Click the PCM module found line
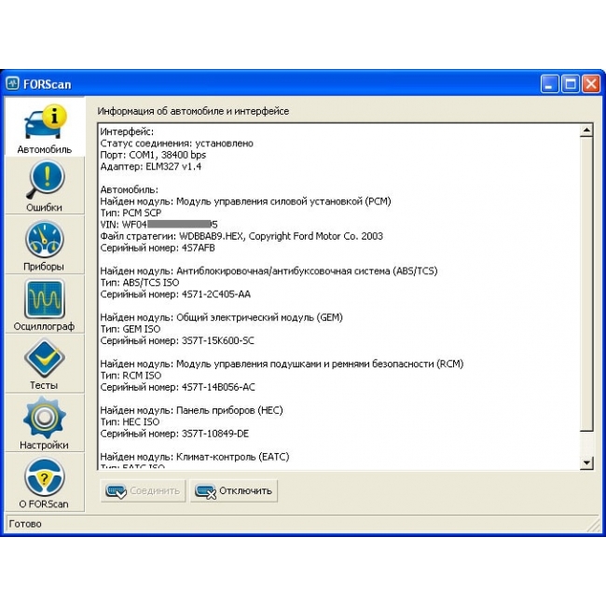The width and height of the screenshot is (606, 606). tap(245, 201)
